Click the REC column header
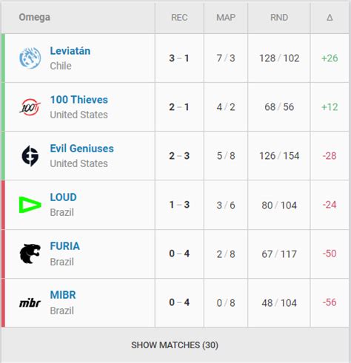The height and width of the screenshot is (363, 351). [179, 18]
